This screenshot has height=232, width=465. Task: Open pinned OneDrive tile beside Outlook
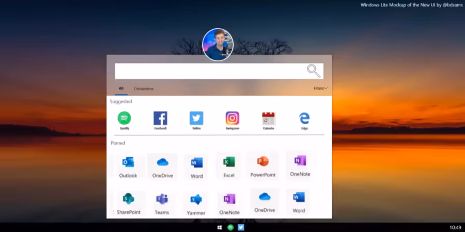(x=163, y=167)
